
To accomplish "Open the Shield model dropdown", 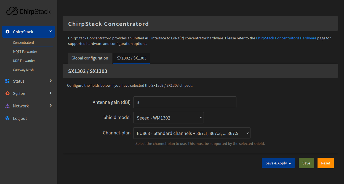I will [168, 118].
